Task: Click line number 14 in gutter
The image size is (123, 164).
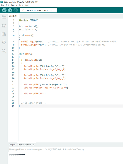Action: [13, 60]
